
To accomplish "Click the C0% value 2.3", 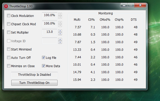I will point(93,80).
